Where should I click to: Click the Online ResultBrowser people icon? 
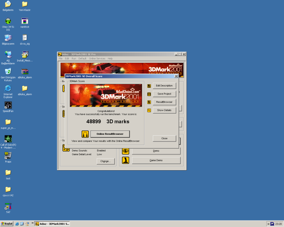coord(85,134)
